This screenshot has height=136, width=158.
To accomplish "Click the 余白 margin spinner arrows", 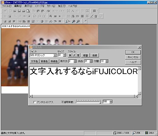I will coord(91,61).
